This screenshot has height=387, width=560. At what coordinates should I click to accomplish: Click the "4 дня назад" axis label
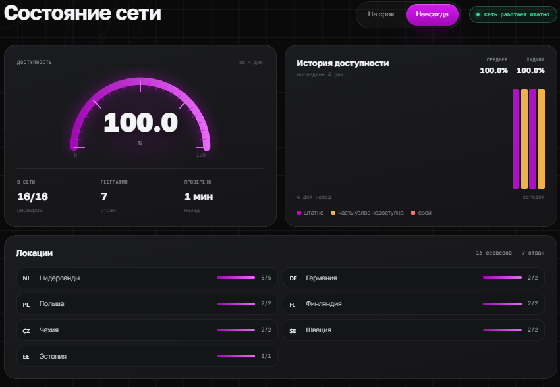314,197
